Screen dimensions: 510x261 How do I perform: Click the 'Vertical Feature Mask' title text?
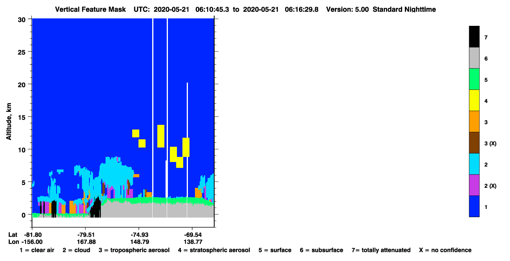[91, 9]
